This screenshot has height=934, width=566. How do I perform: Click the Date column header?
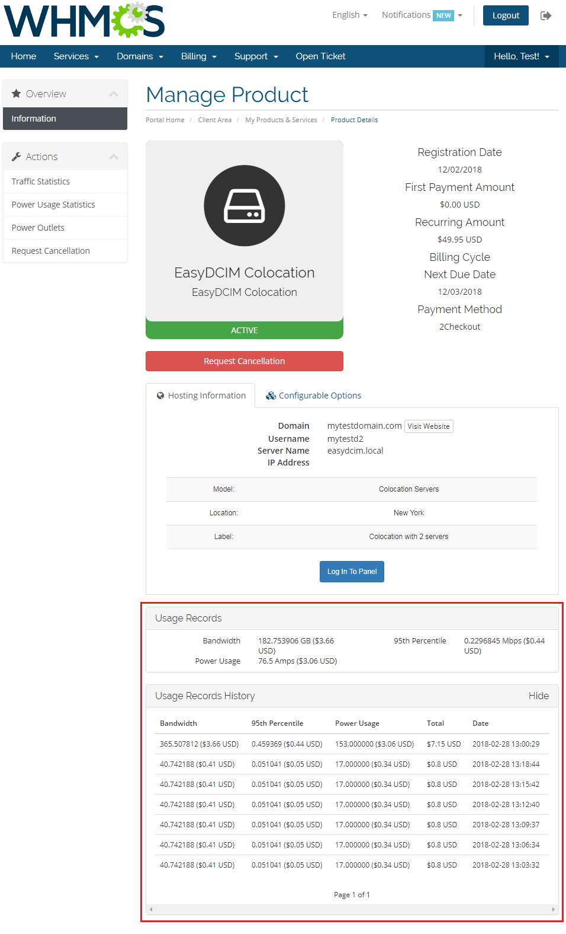[x=480, y=723]
